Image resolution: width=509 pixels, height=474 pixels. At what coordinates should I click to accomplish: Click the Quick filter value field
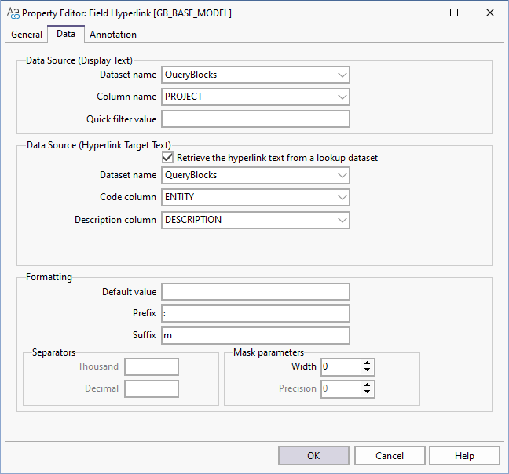pos(255,119)
